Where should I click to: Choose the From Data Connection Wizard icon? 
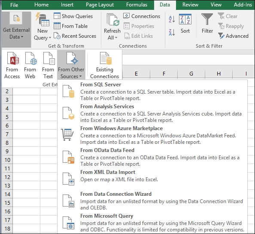tap(68, 201)
